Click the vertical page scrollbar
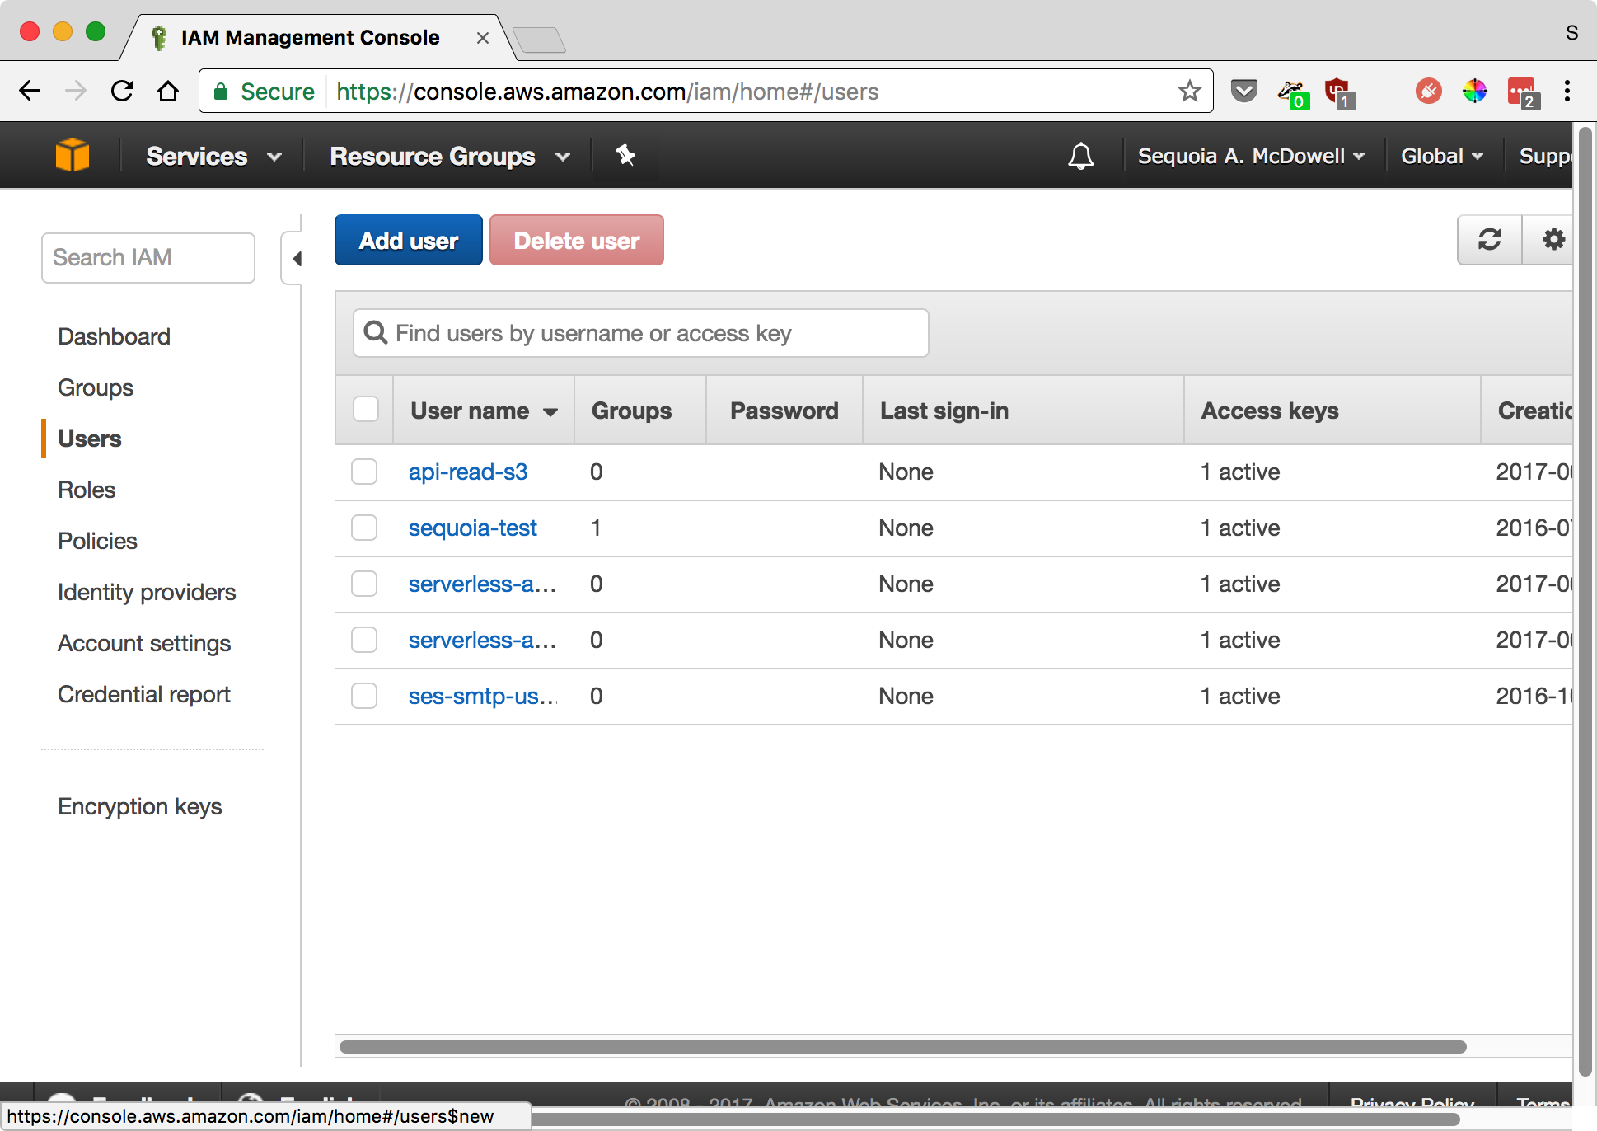 [1585, 601]
